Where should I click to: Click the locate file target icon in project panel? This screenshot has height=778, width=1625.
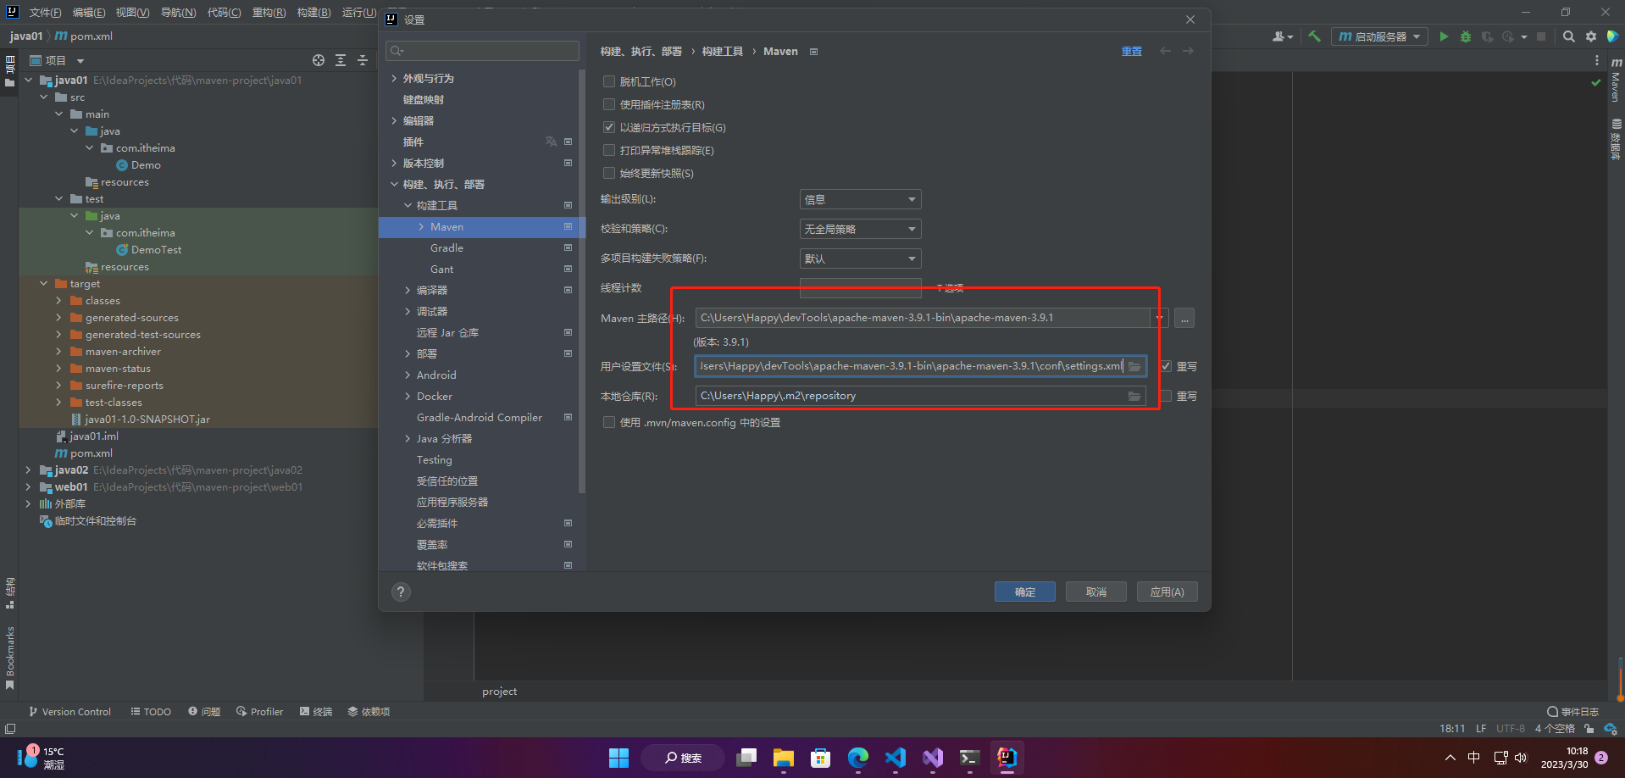tap(319, 60)
